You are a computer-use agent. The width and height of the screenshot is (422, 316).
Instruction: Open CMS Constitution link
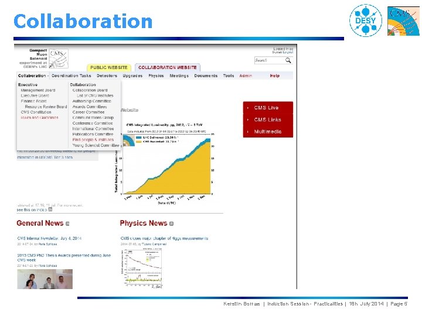pos(36,112)
